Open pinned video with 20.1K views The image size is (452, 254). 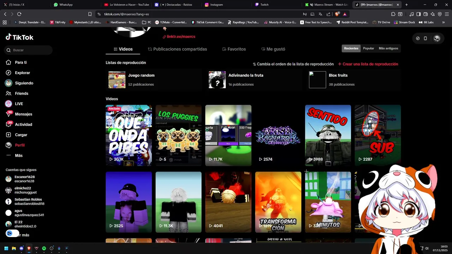(129, 135)
